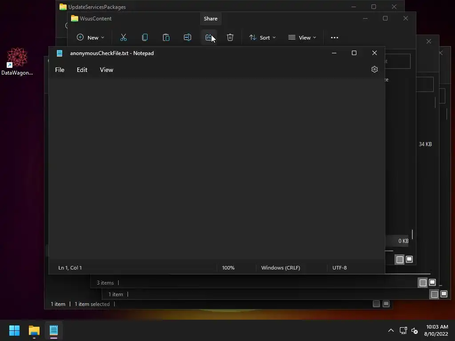
Task: Select details view beside the 1 item status bar
Action: [x=435, y=294]
